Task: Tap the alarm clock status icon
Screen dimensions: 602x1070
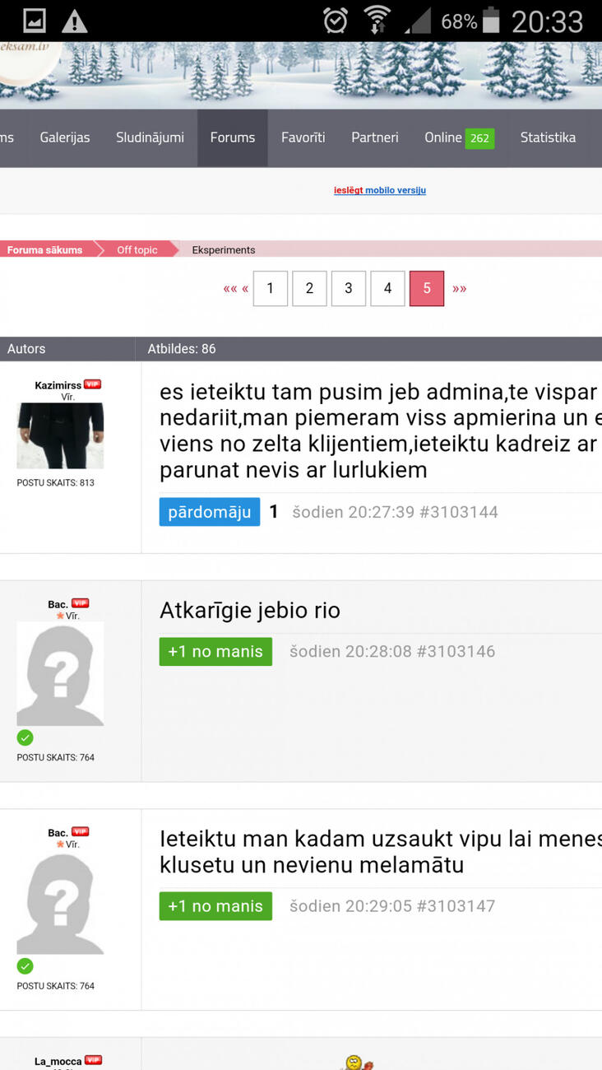Action: point(336,21)
